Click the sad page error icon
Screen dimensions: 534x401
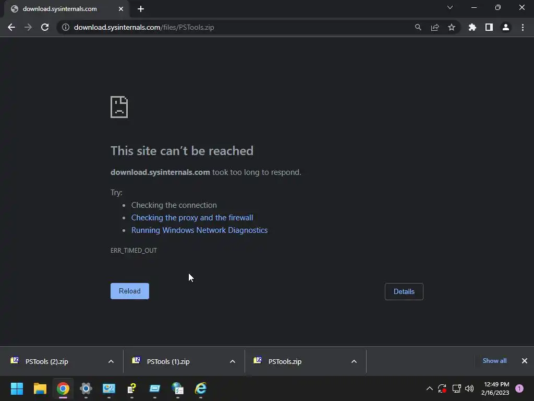(x=119, y=107)
